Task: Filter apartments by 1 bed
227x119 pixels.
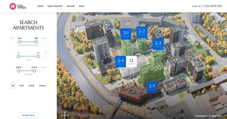Action: 21,86
